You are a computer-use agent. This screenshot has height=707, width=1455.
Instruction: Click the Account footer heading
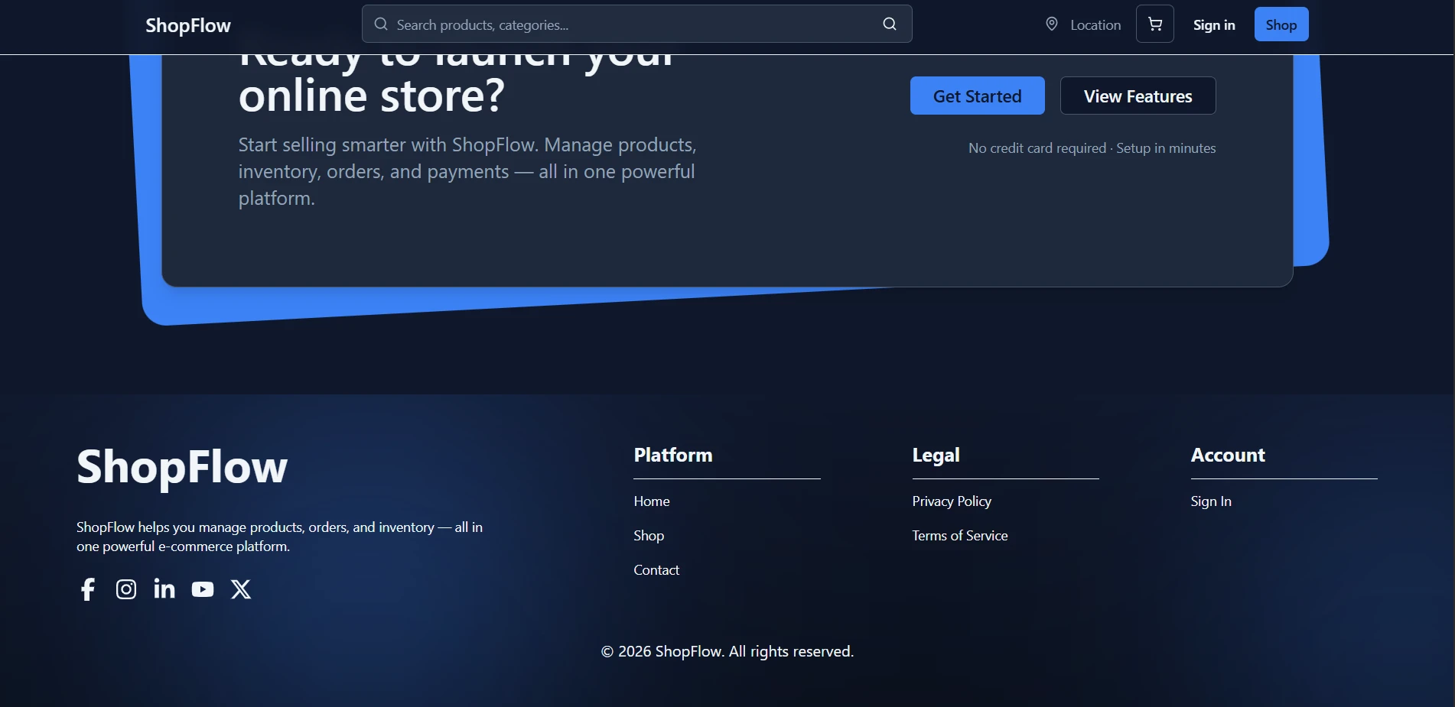point(1228,455)
